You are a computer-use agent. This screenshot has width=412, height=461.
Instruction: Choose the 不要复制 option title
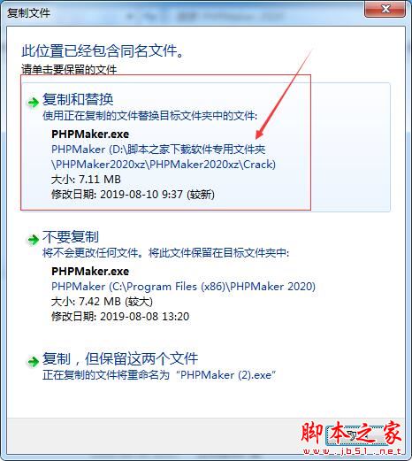pyautogui.click(x=71, y=236)
